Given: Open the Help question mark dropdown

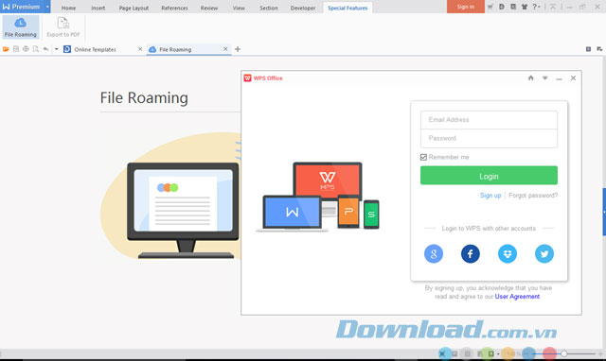Looking at the screenshot, I should pos(536,7).
